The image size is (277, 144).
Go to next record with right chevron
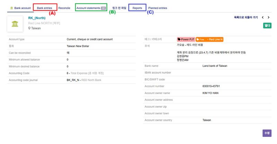click(269, 17)
